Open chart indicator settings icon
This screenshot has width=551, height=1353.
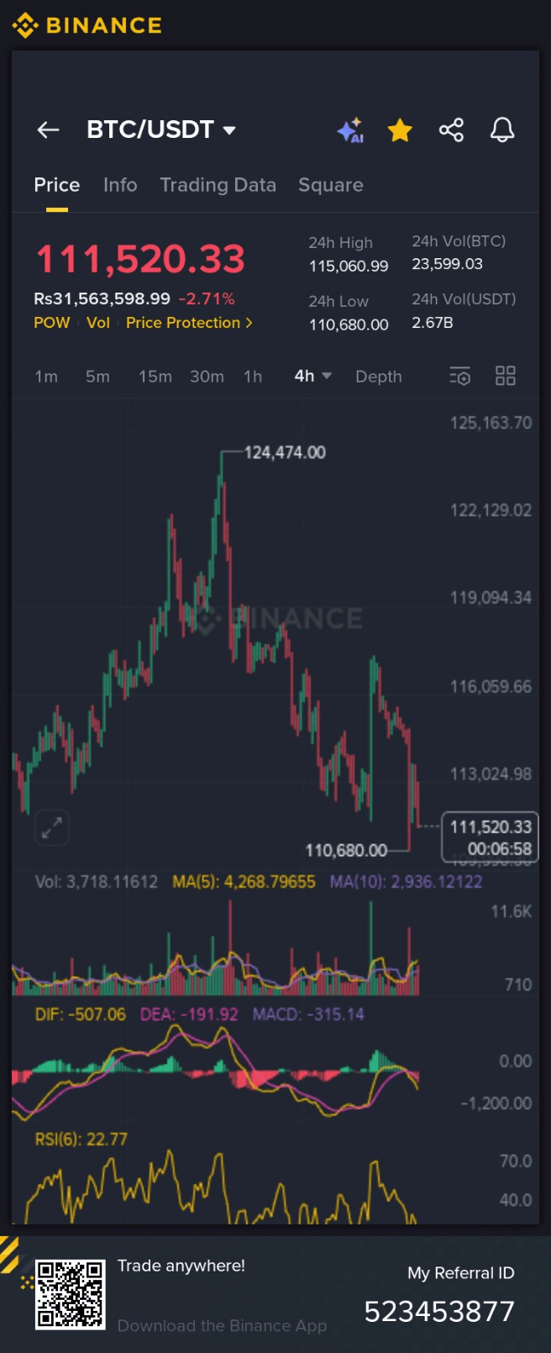click(459, 376)
